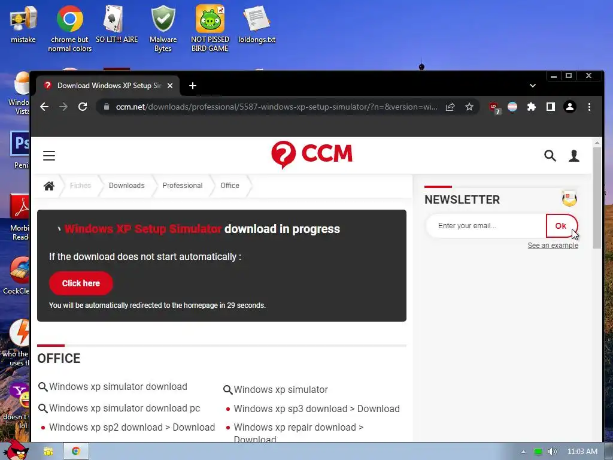Click the red 'Click here' download button

pos(81,283)
